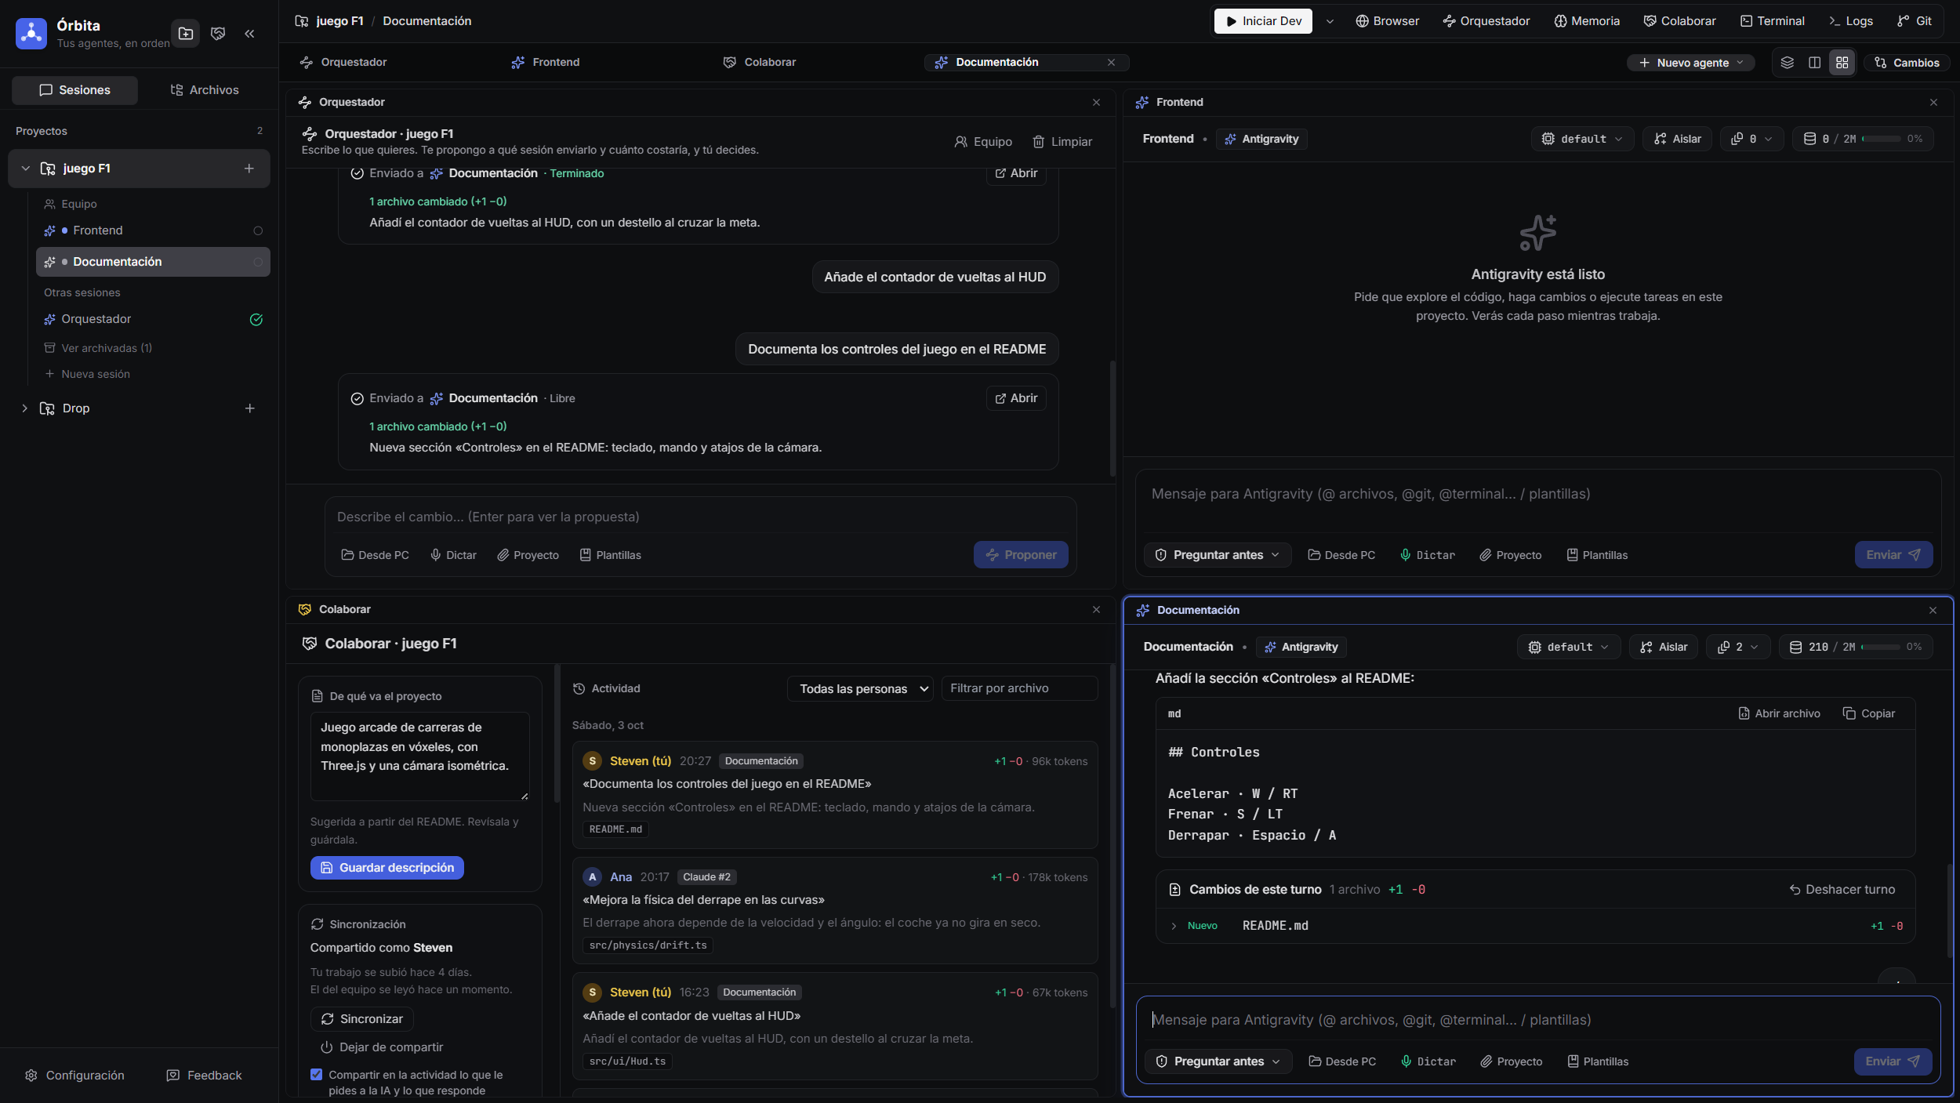This screenshot has width=1960, height=1103.
Task: Click Sincronizar button
Action: 362,1019
